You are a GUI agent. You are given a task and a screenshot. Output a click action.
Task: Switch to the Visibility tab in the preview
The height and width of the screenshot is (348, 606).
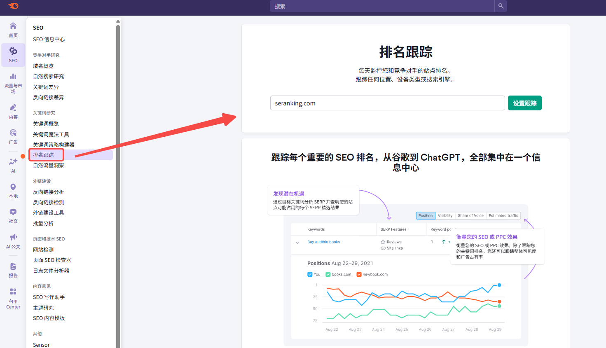[x=445, y=215]
